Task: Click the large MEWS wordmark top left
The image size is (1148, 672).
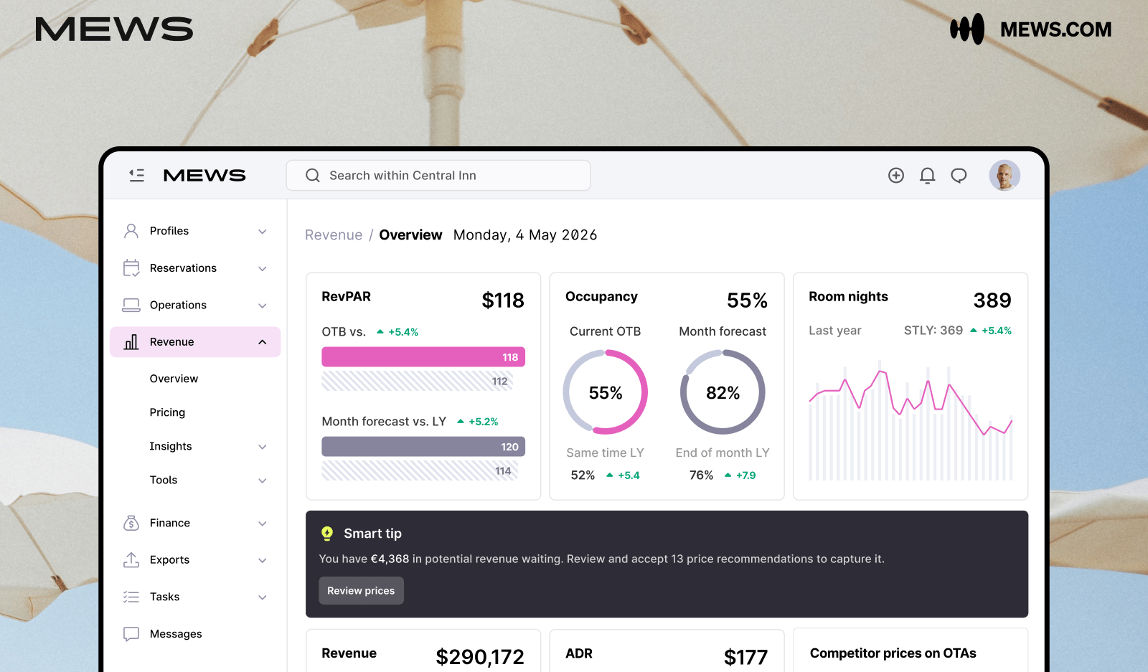Action: tap(114, 29)
